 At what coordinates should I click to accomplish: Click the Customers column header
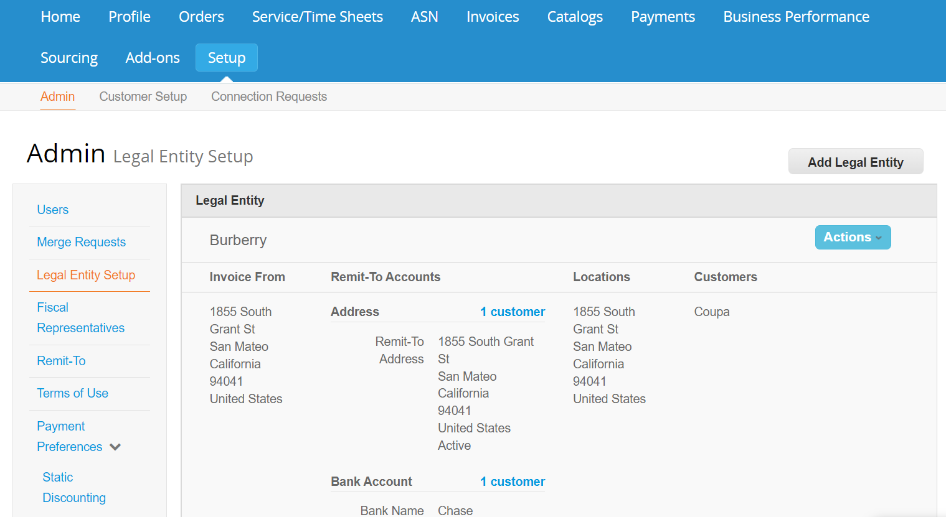[726, 277]
